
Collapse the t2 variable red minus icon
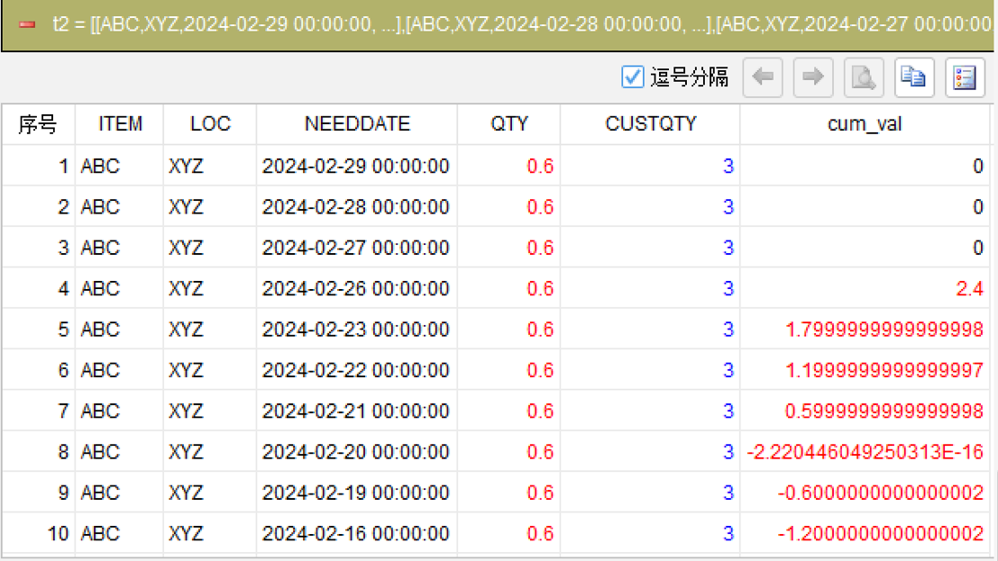click(27, 25)
